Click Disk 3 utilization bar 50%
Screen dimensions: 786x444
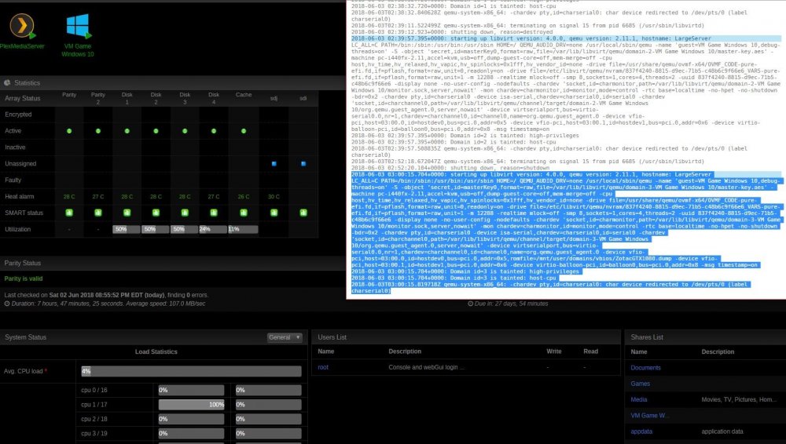(x=184, y=229)
